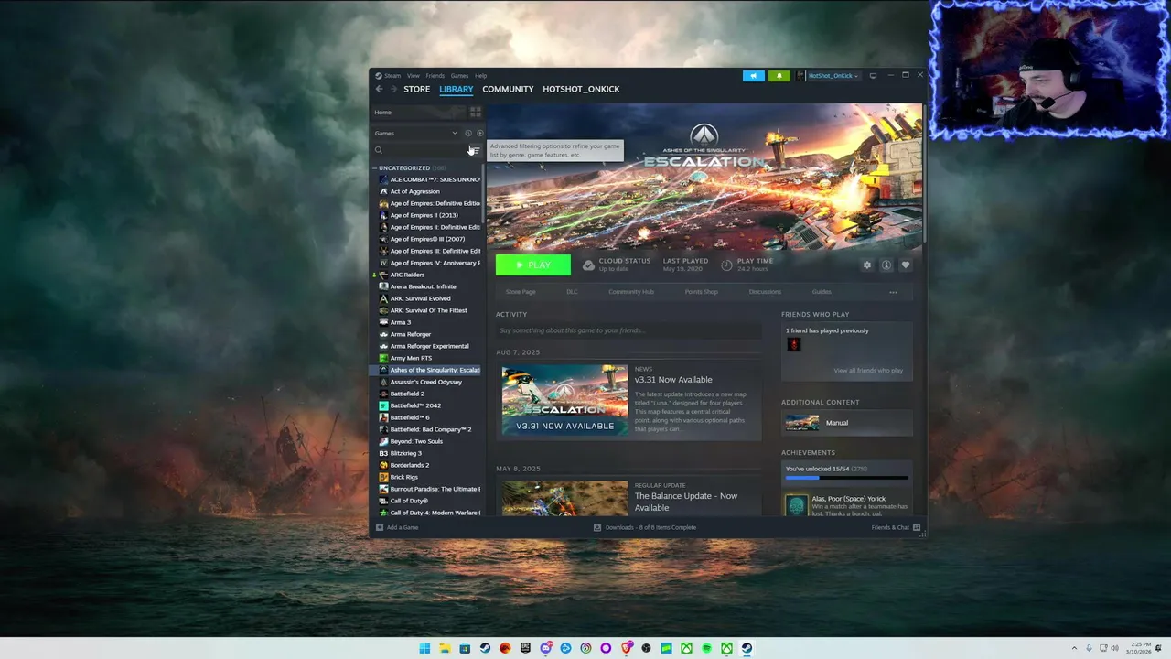Open the HOTSHOT_ONKICK profile tab
The image size is (1171, 659).
tap(581, 89)
